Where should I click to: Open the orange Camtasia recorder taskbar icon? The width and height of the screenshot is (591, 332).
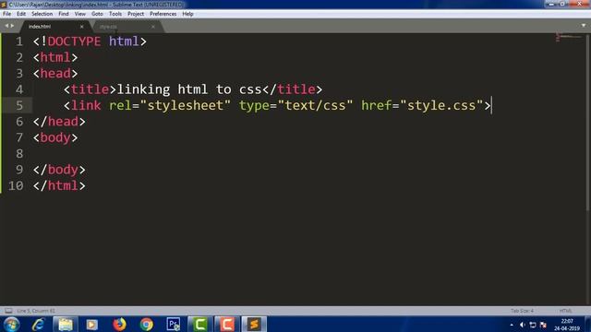[x=227, y=324]
